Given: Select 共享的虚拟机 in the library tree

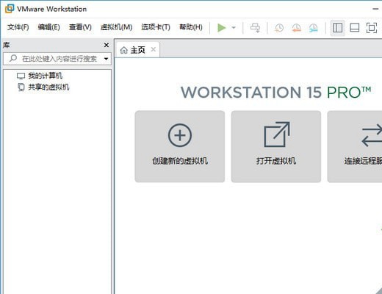Looking at the screenshot, I should point(43,87).
